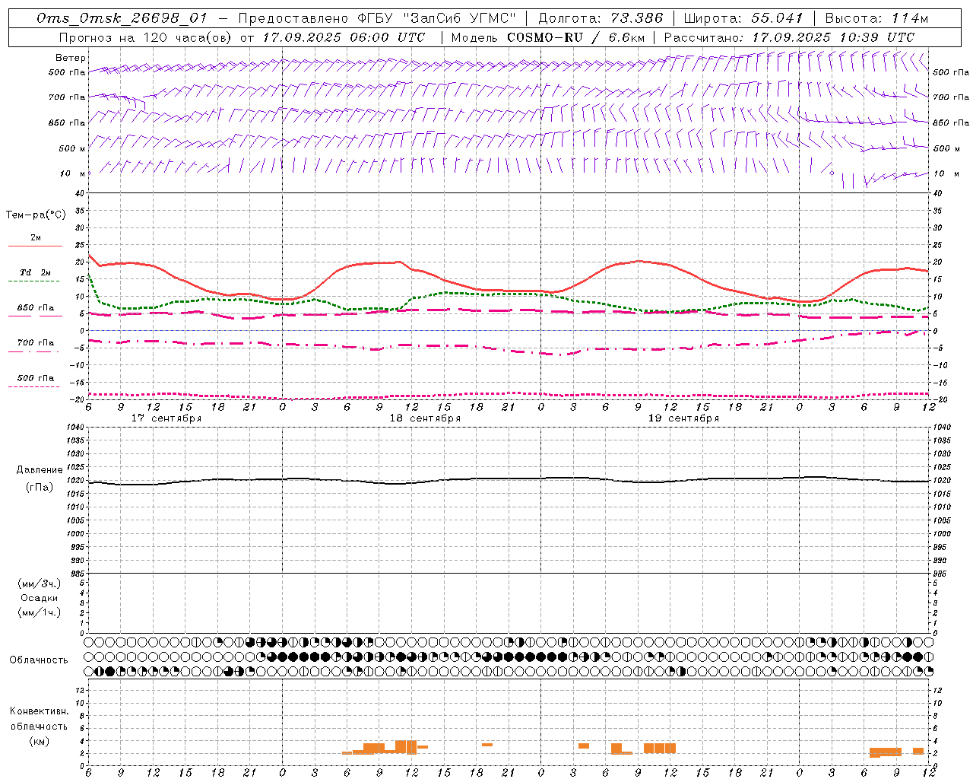Click the 19 сентября date label
The height and width of the screenshot is (779, 973).
tap(683, 418)
